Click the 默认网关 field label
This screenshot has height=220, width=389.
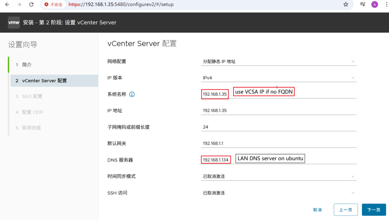click(117, 143)
